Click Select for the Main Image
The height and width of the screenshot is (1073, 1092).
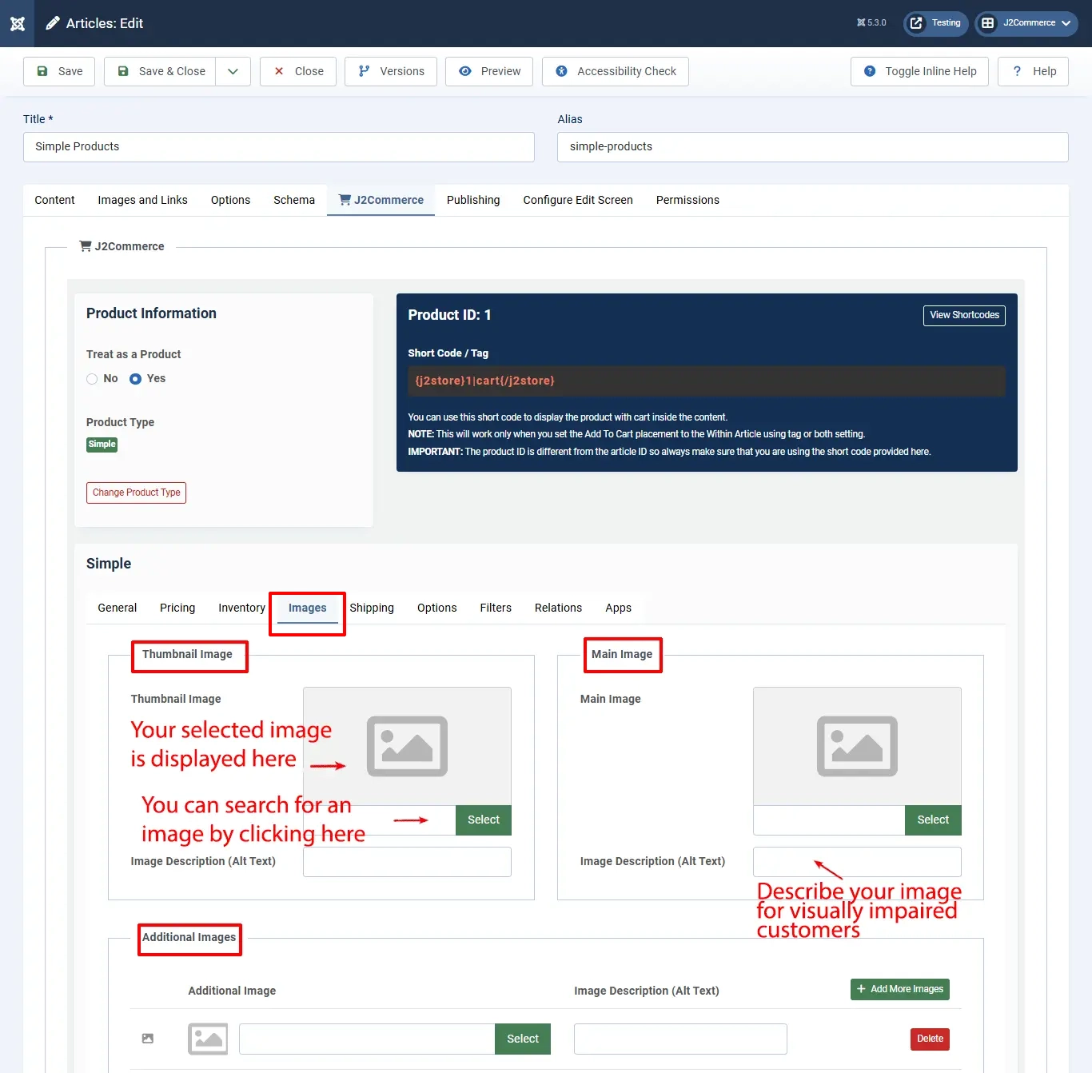pos(933,820)
